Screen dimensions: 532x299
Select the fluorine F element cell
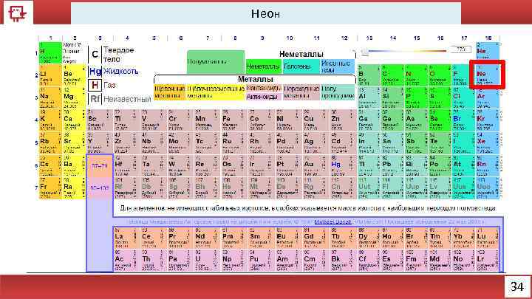point(463,75)
